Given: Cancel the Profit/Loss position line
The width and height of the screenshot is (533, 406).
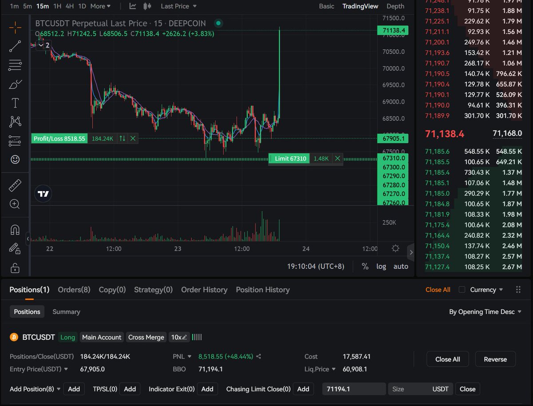Looking at the screenshot, I should click(133, 139).
